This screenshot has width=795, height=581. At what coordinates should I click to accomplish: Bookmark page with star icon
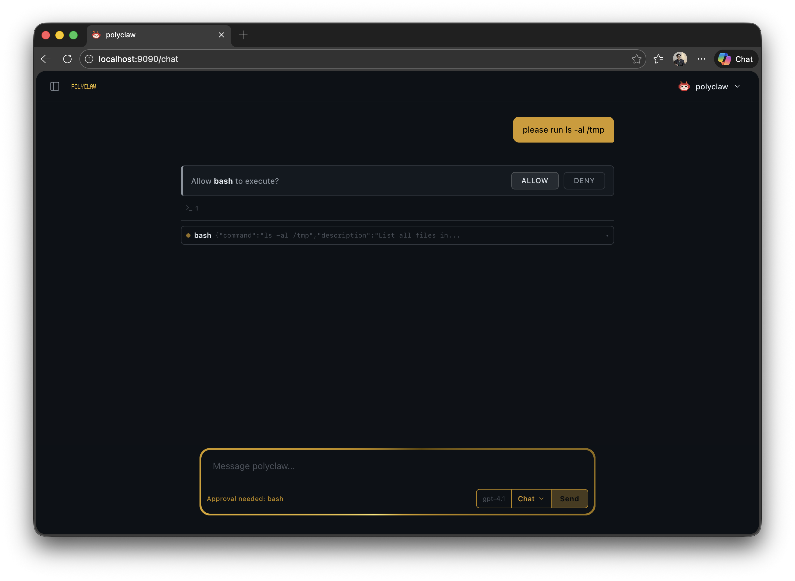636,59
